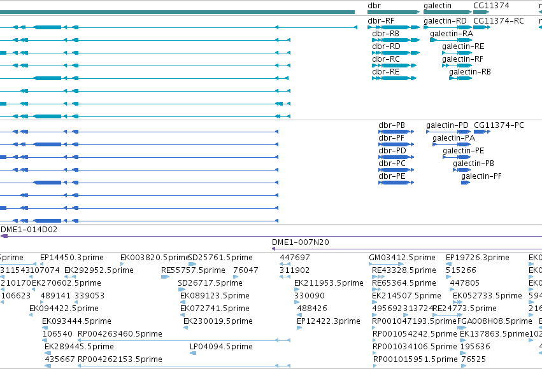Screen dimensions: 542x369
Task: Select feature label 76047
Action: click(246, 270)
